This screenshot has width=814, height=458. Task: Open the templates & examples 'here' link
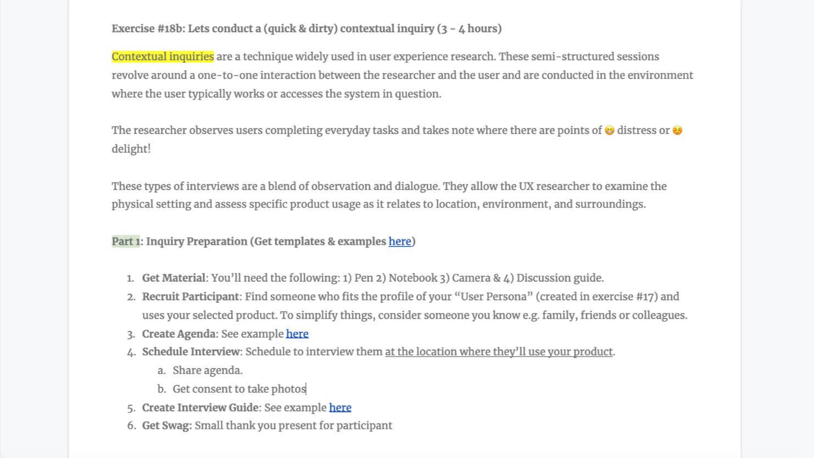400,242
